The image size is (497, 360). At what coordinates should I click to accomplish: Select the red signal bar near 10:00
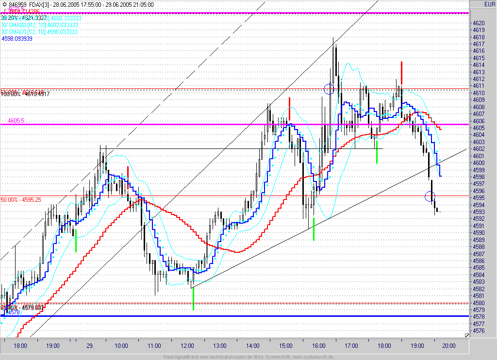128,178
